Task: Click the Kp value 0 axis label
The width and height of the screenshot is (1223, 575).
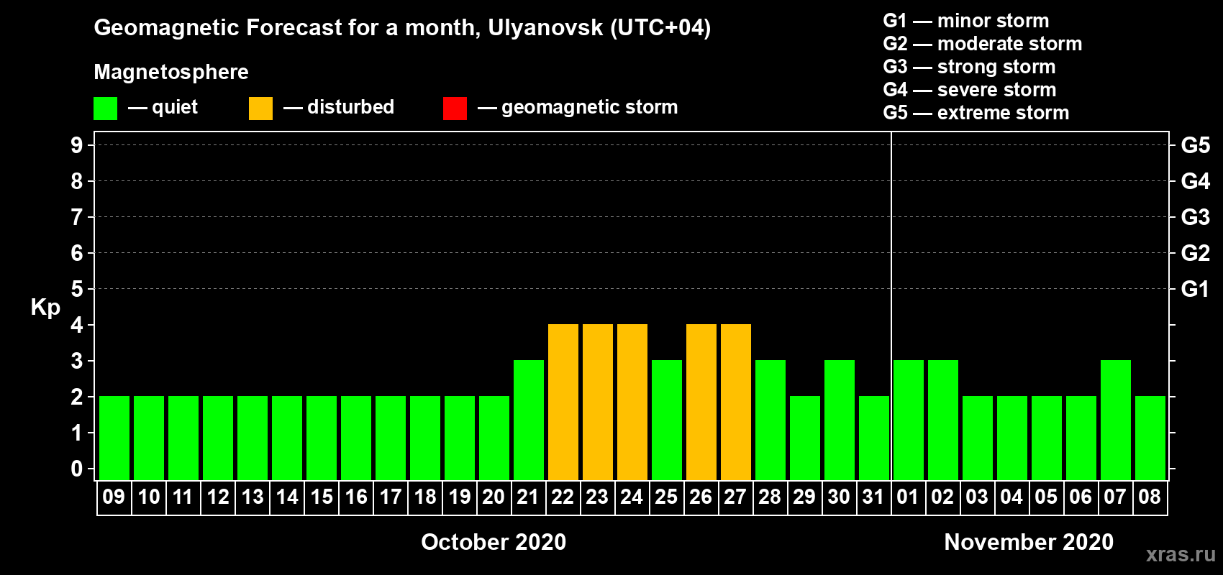Action: [77, 469]
